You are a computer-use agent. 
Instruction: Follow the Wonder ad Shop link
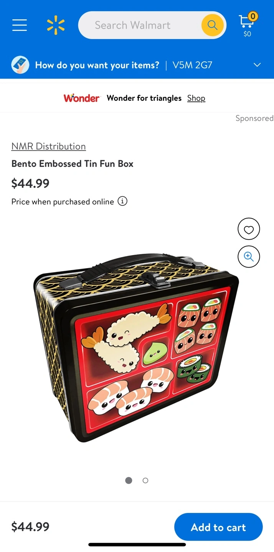196,98
